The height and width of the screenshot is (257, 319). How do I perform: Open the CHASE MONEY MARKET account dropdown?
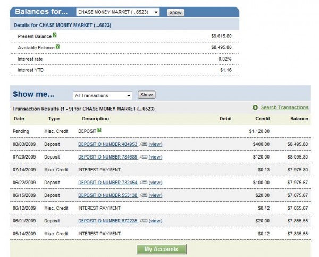pos(117,12)
